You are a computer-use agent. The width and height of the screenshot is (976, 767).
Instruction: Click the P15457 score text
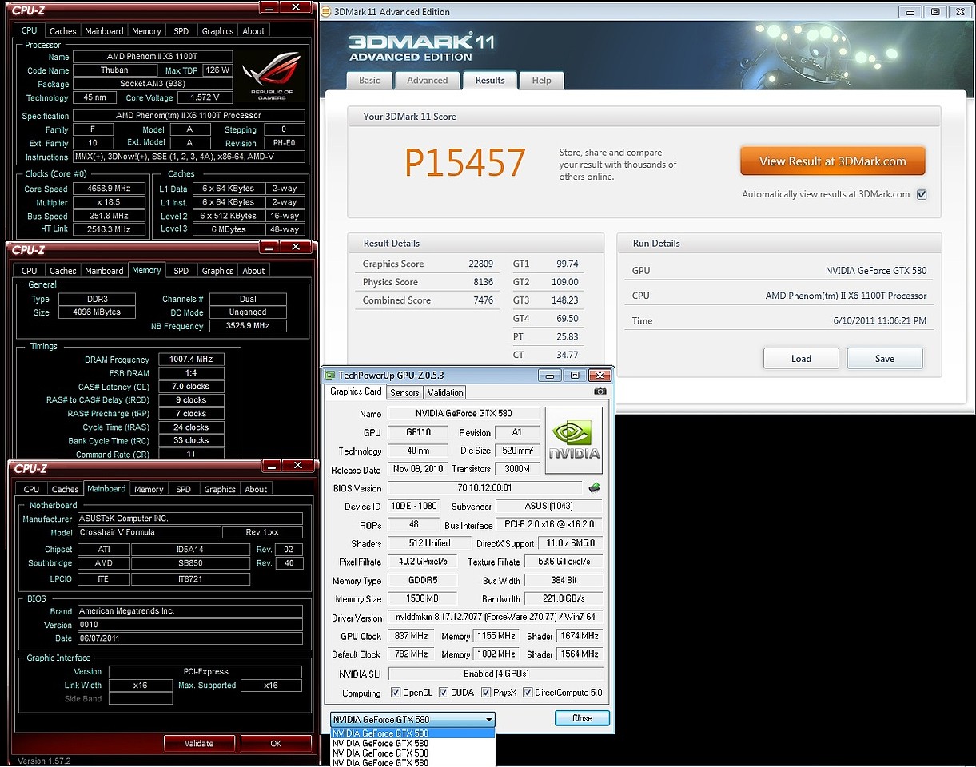click(464, 162)
